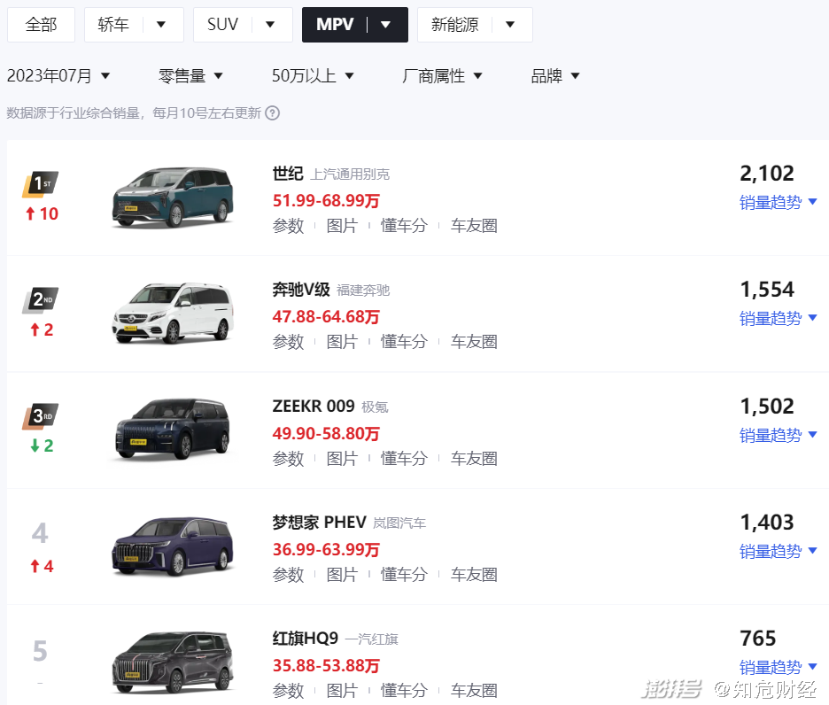
Task: Click the 3rd place rank badge
Action: point(41,416)
